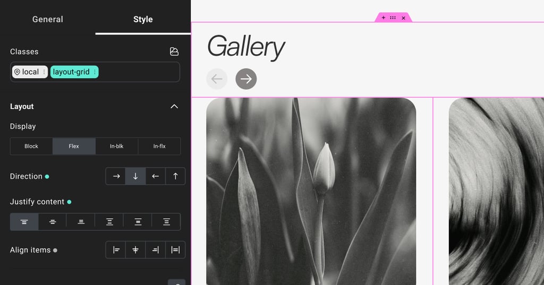Image resolution: width=544 pixels, height=285 pixels.
Task: Switch to the General tab
Action: (47, 19)
